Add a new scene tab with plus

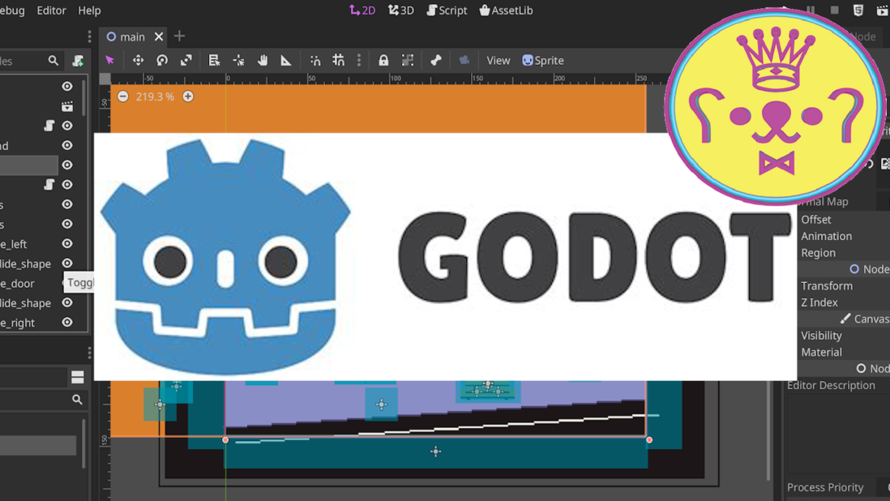179,36
